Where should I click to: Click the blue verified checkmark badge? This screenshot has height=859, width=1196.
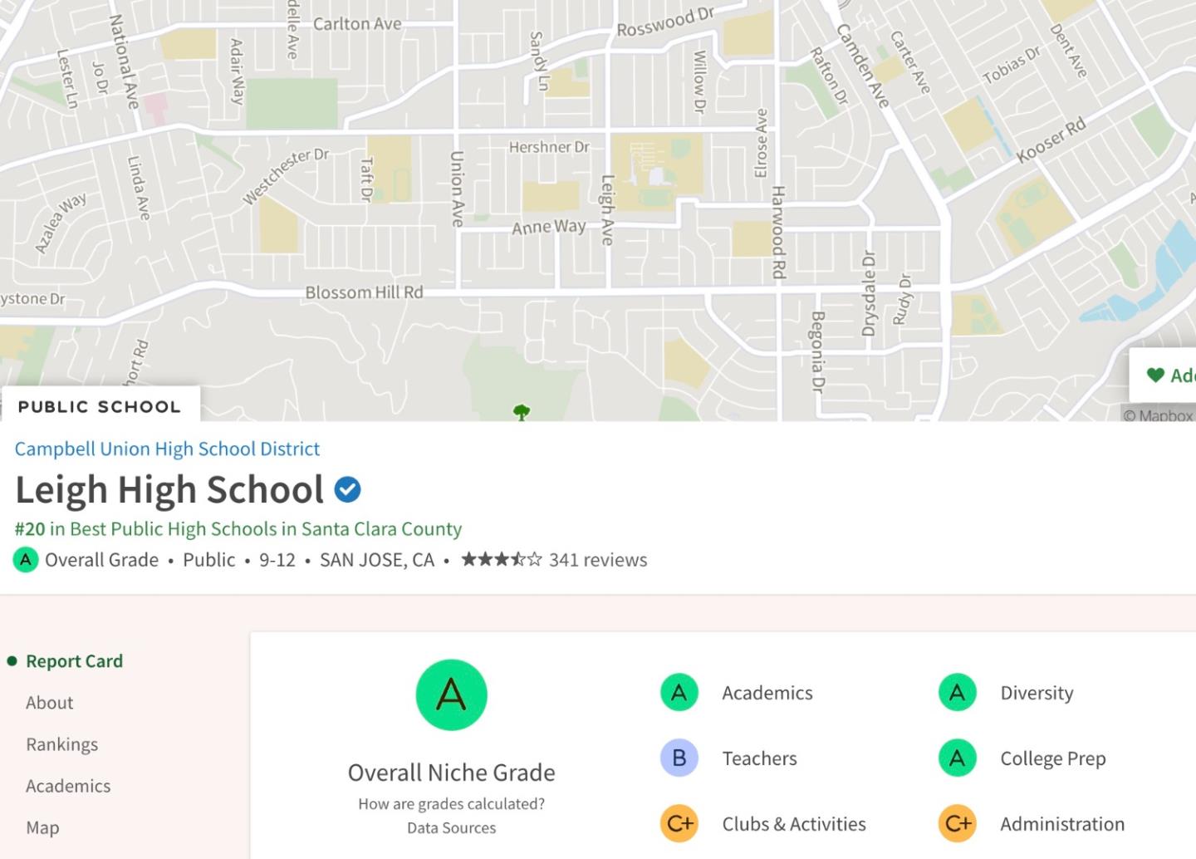(347, 490)
